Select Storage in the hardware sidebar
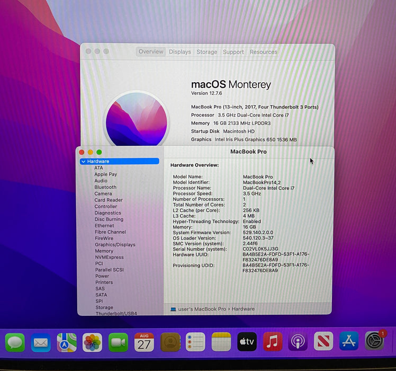Screen dimensions: 396x371 pos(104,307)
